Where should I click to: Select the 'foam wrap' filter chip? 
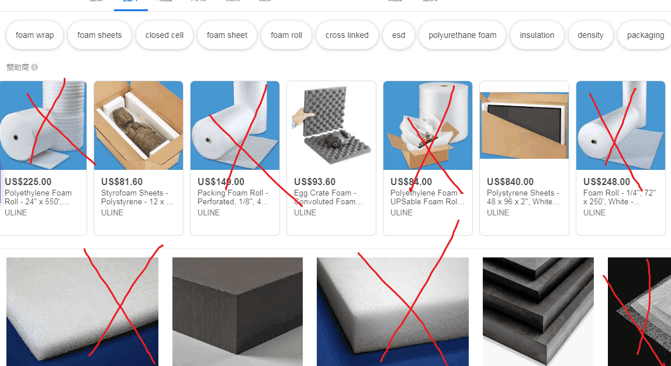pos(34,35)
